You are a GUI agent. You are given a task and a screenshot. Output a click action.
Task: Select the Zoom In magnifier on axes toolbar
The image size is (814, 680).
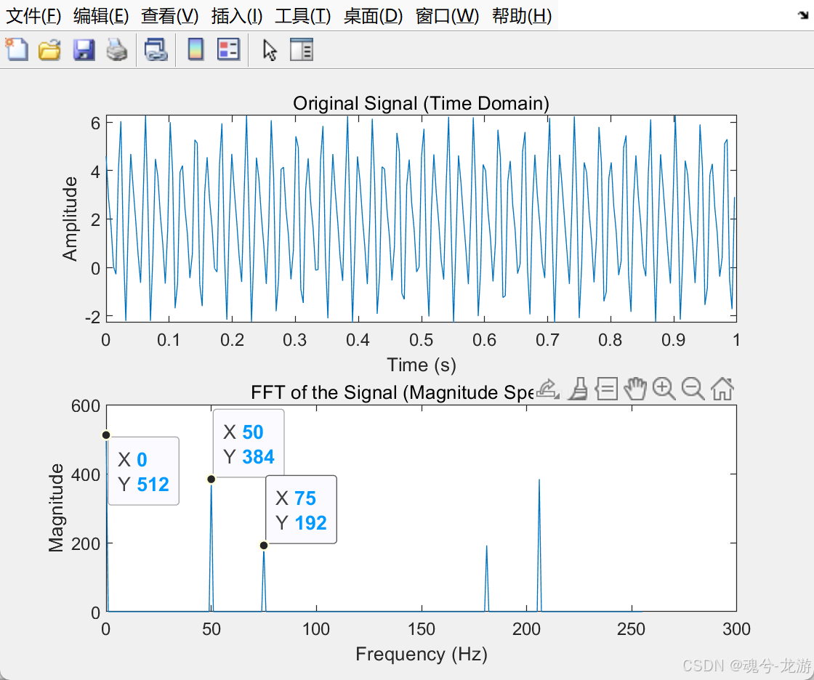pyautogui.click(x=664, y=389)
